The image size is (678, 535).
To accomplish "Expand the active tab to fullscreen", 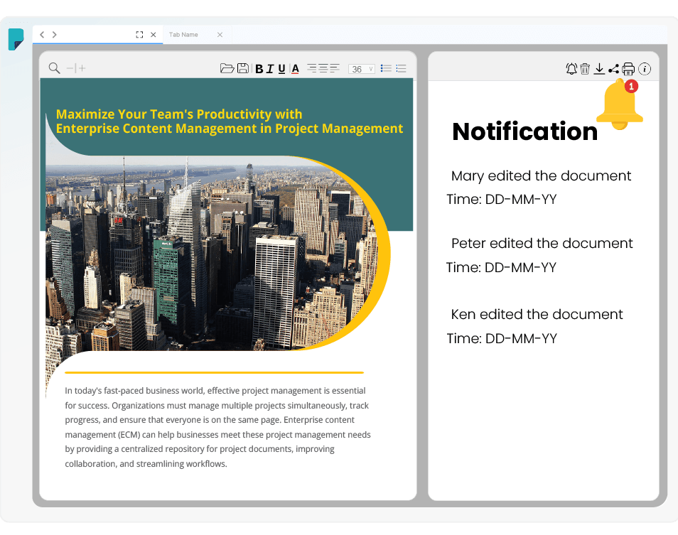I will (x=139, y=35).
